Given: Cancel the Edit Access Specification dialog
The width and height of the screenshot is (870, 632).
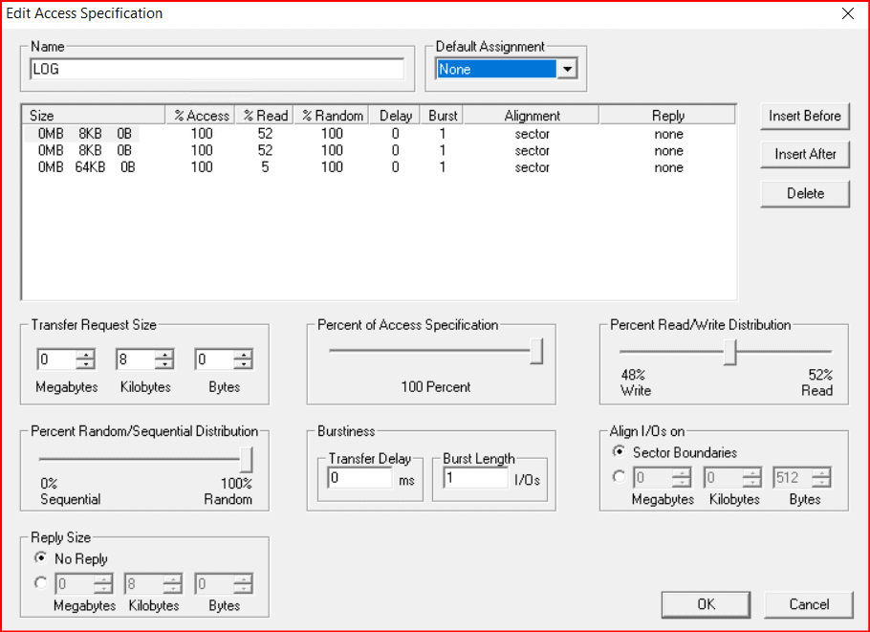Looking at the screenshot, I should point(809,604).
